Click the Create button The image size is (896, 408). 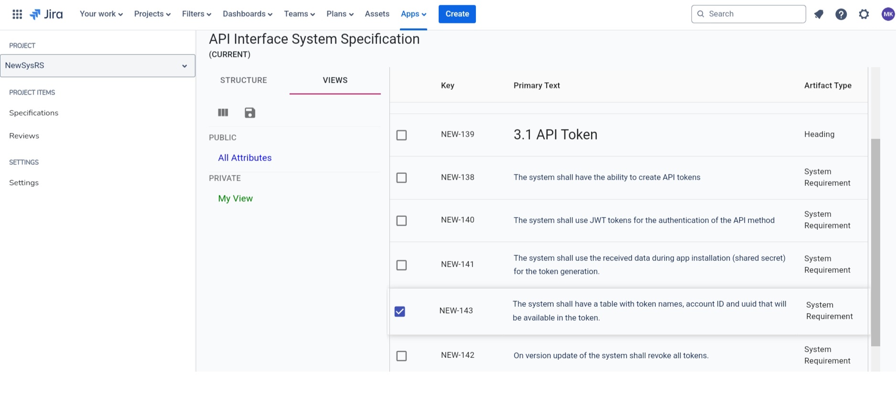(457, 14)
